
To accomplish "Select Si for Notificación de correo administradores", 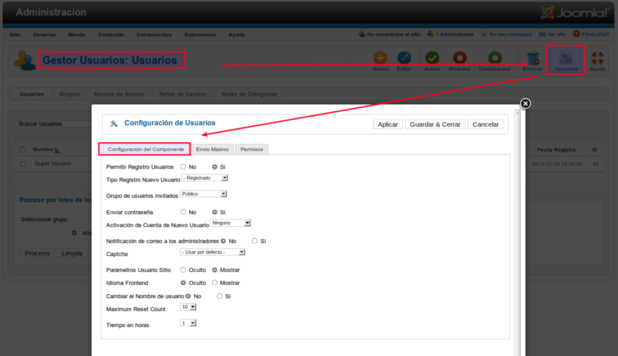I will pyautogui.click(x=255, y=241).
